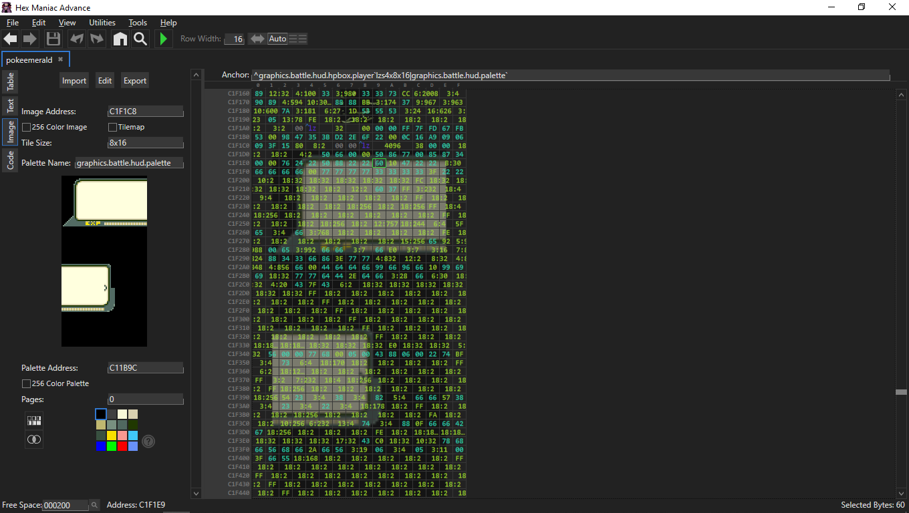Screen dimensions: 909x513
Task: Click the overlapping circles blend icon
Action: tap(34, 440)
